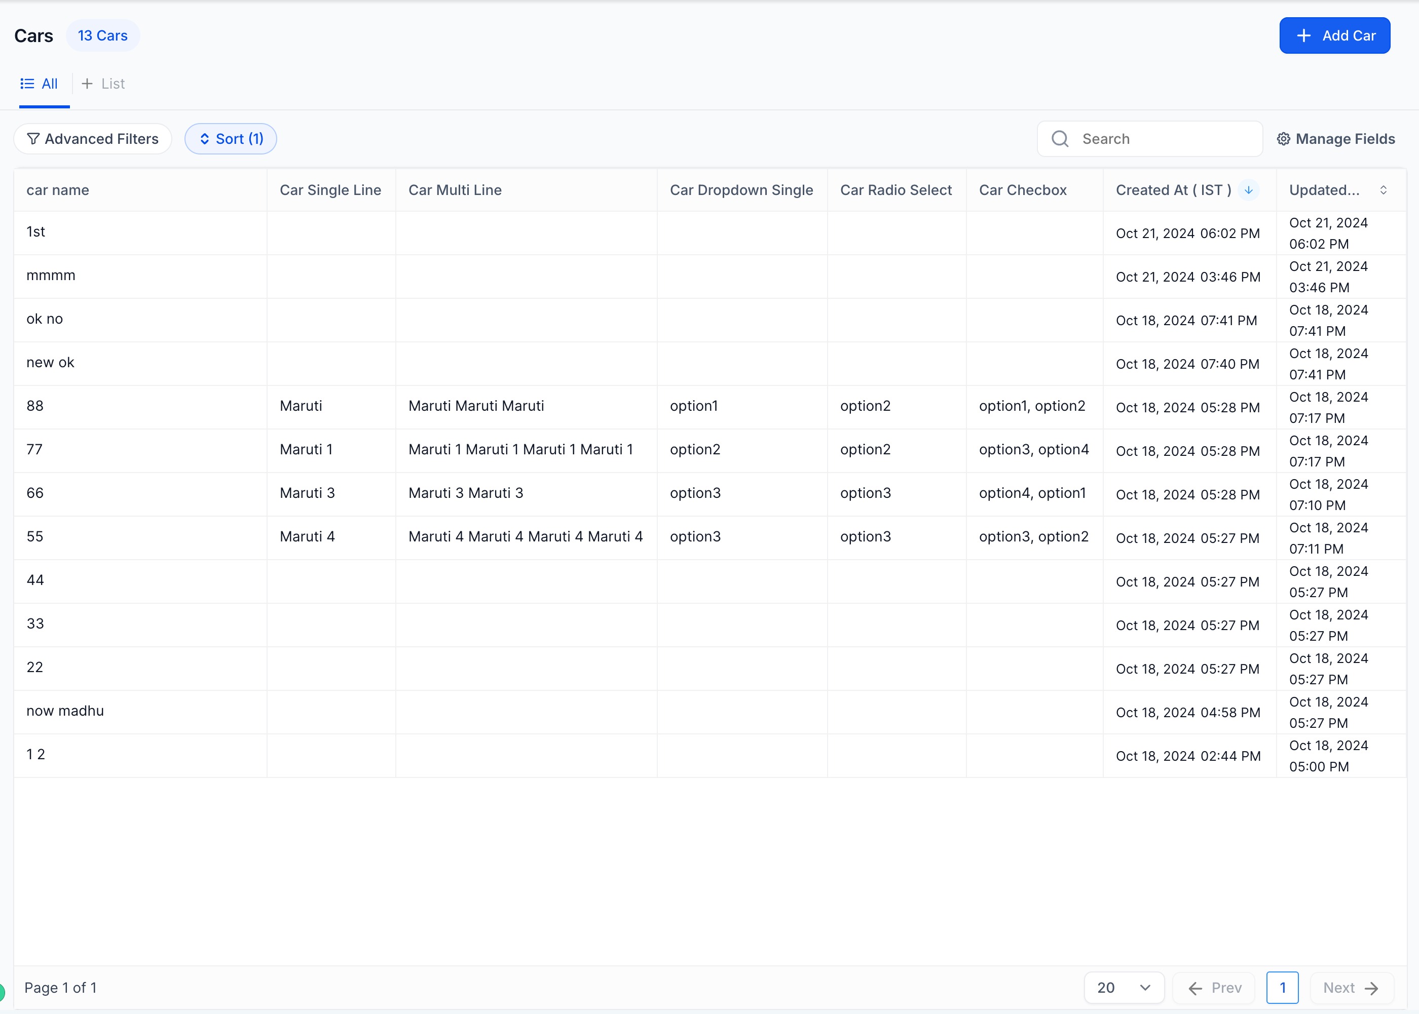Switch to the All tab

pos(49,84)
